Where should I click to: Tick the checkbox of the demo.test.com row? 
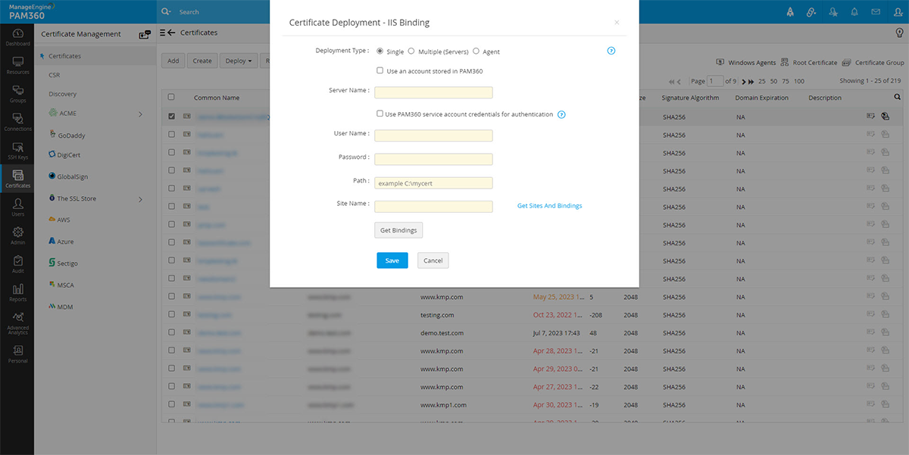coord(171,332)
